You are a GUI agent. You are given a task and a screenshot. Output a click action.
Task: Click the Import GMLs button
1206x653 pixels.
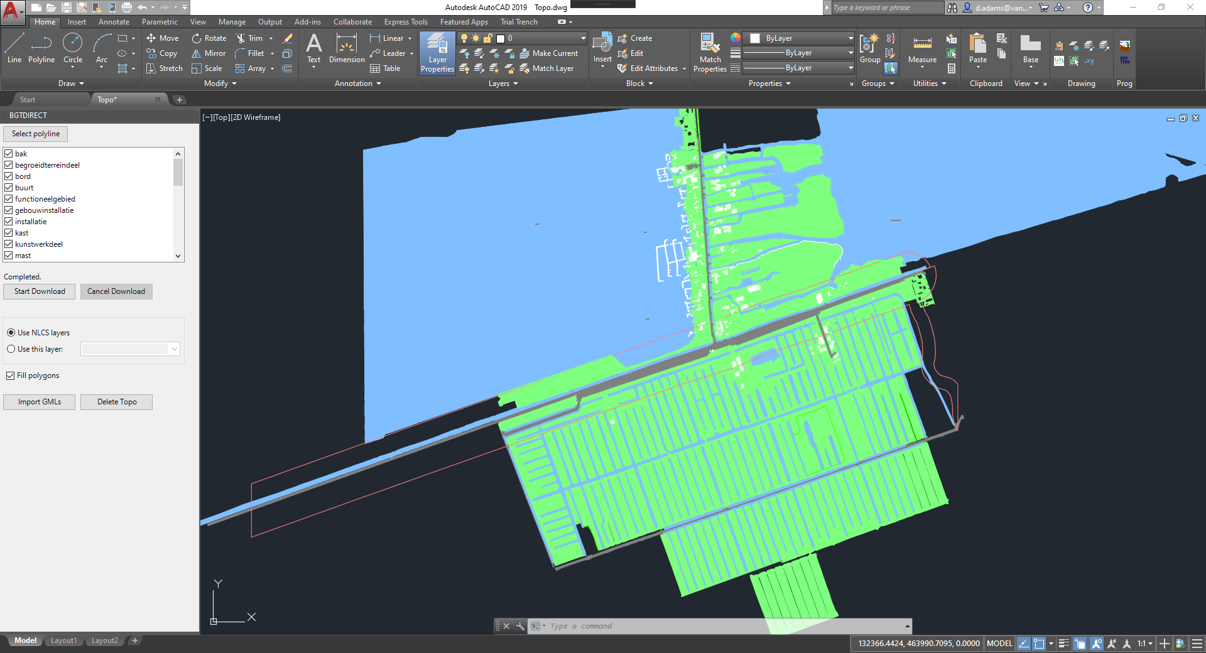40,402
